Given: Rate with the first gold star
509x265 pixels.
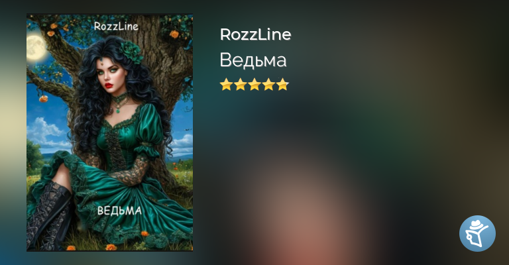Looking at the screenshot, I should [226, 84].
